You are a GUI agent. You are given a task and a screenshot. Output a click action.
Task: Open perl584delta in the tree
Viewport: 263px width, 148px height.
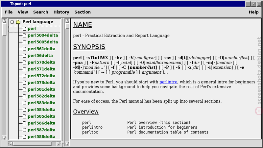(x=41, y=110)
